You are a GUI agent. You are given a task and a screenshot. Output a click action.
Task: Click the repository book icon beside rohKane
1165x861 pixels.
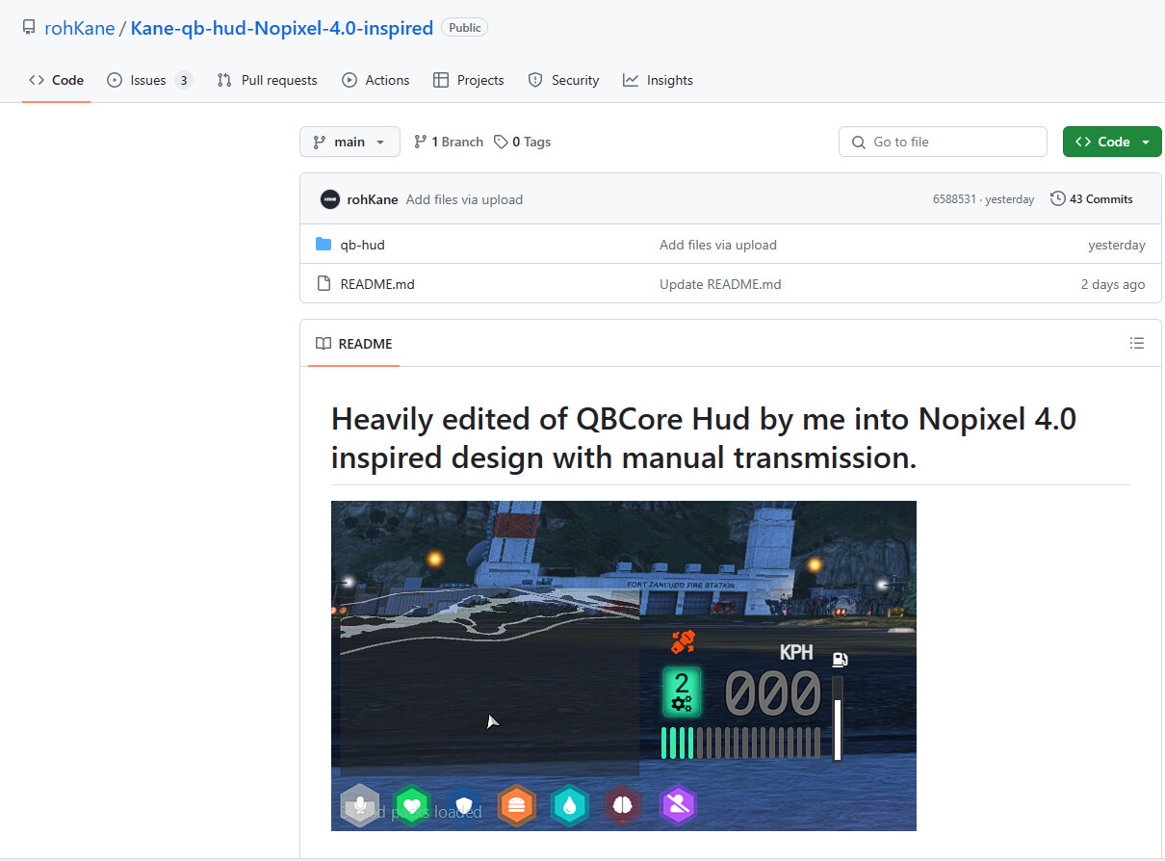pos(29,28)
